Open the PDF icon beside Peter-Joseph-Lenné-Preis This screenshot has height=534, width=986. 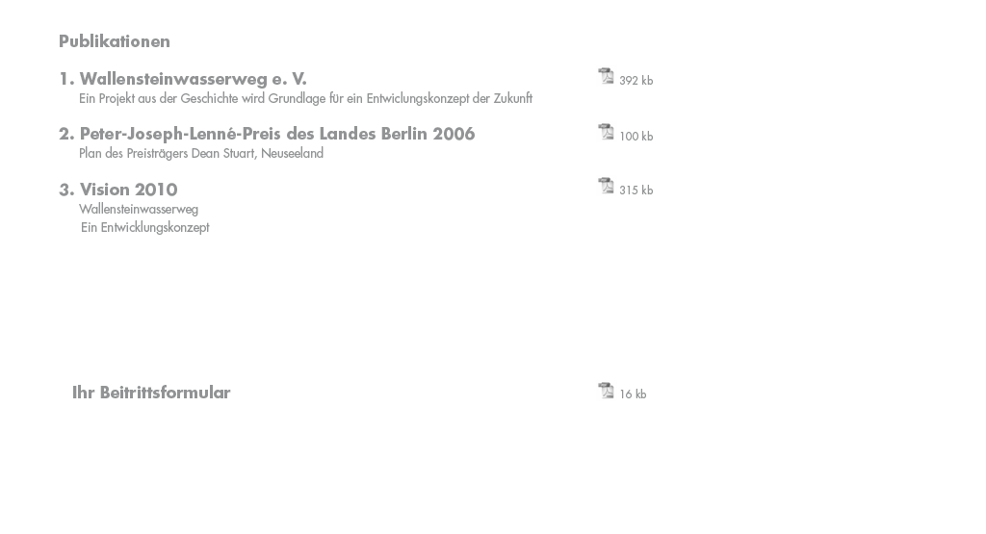point(606,131)
